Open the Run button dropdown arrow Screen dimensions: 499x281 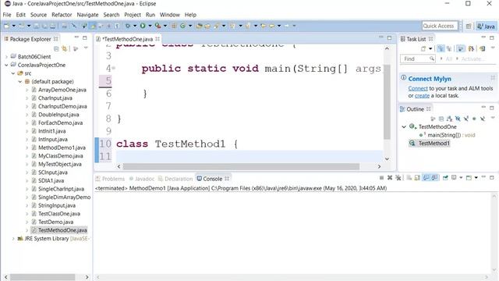150,26
